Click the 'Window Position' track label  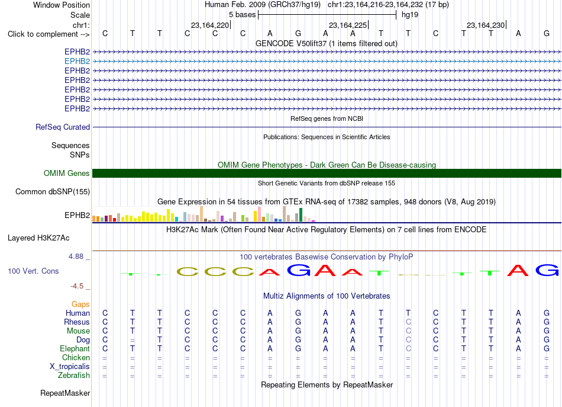click(x=62, y=5)
